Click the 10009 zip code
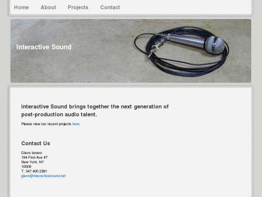 point(26,167)
